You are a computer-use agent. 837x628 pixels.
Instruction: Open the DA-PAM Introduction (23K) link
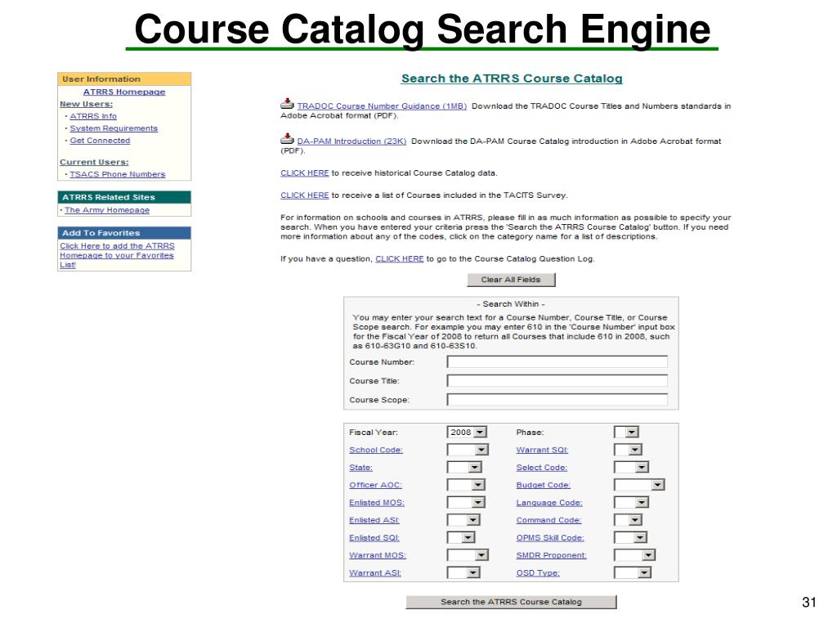351,141
